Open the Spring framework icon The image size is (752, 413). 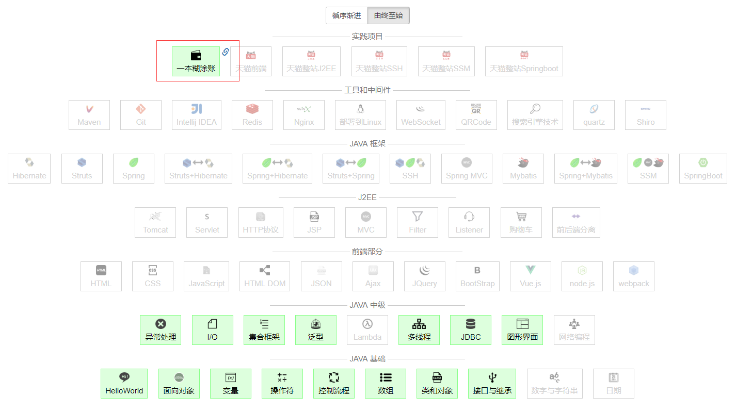[133, 169]
